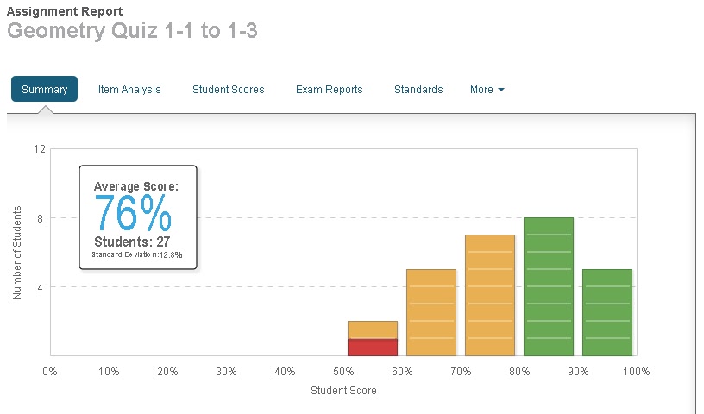
Task: Click the 80% tick label on x-axis
Action: click(519, 372)
